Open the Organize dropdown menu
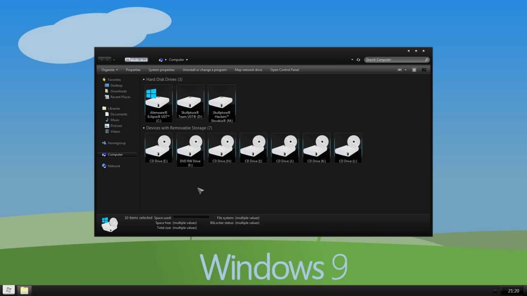The image size is (527, 296). pos(110,70)
